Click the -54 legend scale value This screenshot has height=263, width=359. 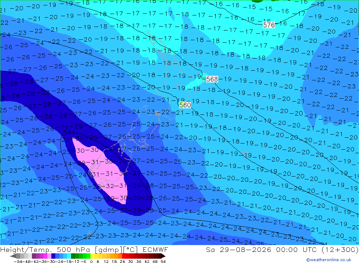pos(18,262)
